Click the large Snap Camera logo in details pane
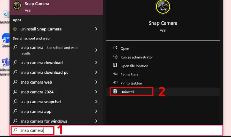The image size is (231, 137). (163, 7)
